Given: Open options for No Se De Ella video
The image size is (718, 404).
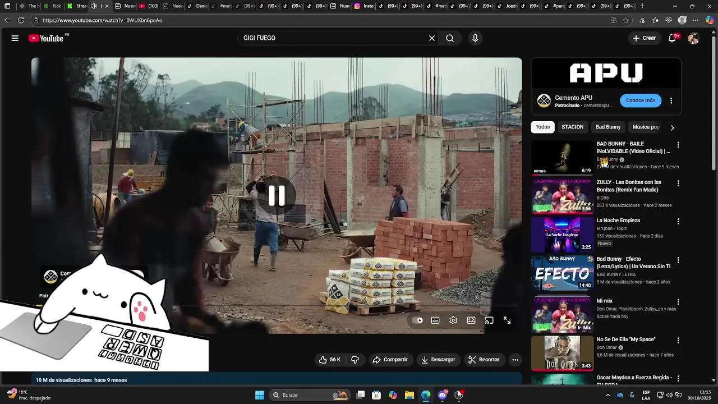Looking at the screenshot, I should click(678, 340).
